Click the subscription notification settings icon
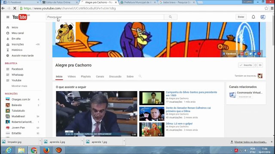Image resolution: width=275 pixels, height=154 pixels. 256,65
